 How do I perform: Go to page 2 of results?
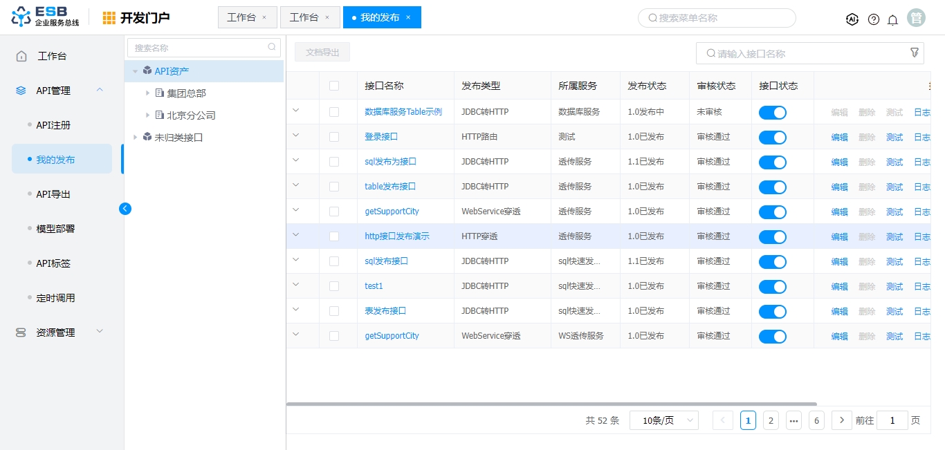tap(771, 420)
